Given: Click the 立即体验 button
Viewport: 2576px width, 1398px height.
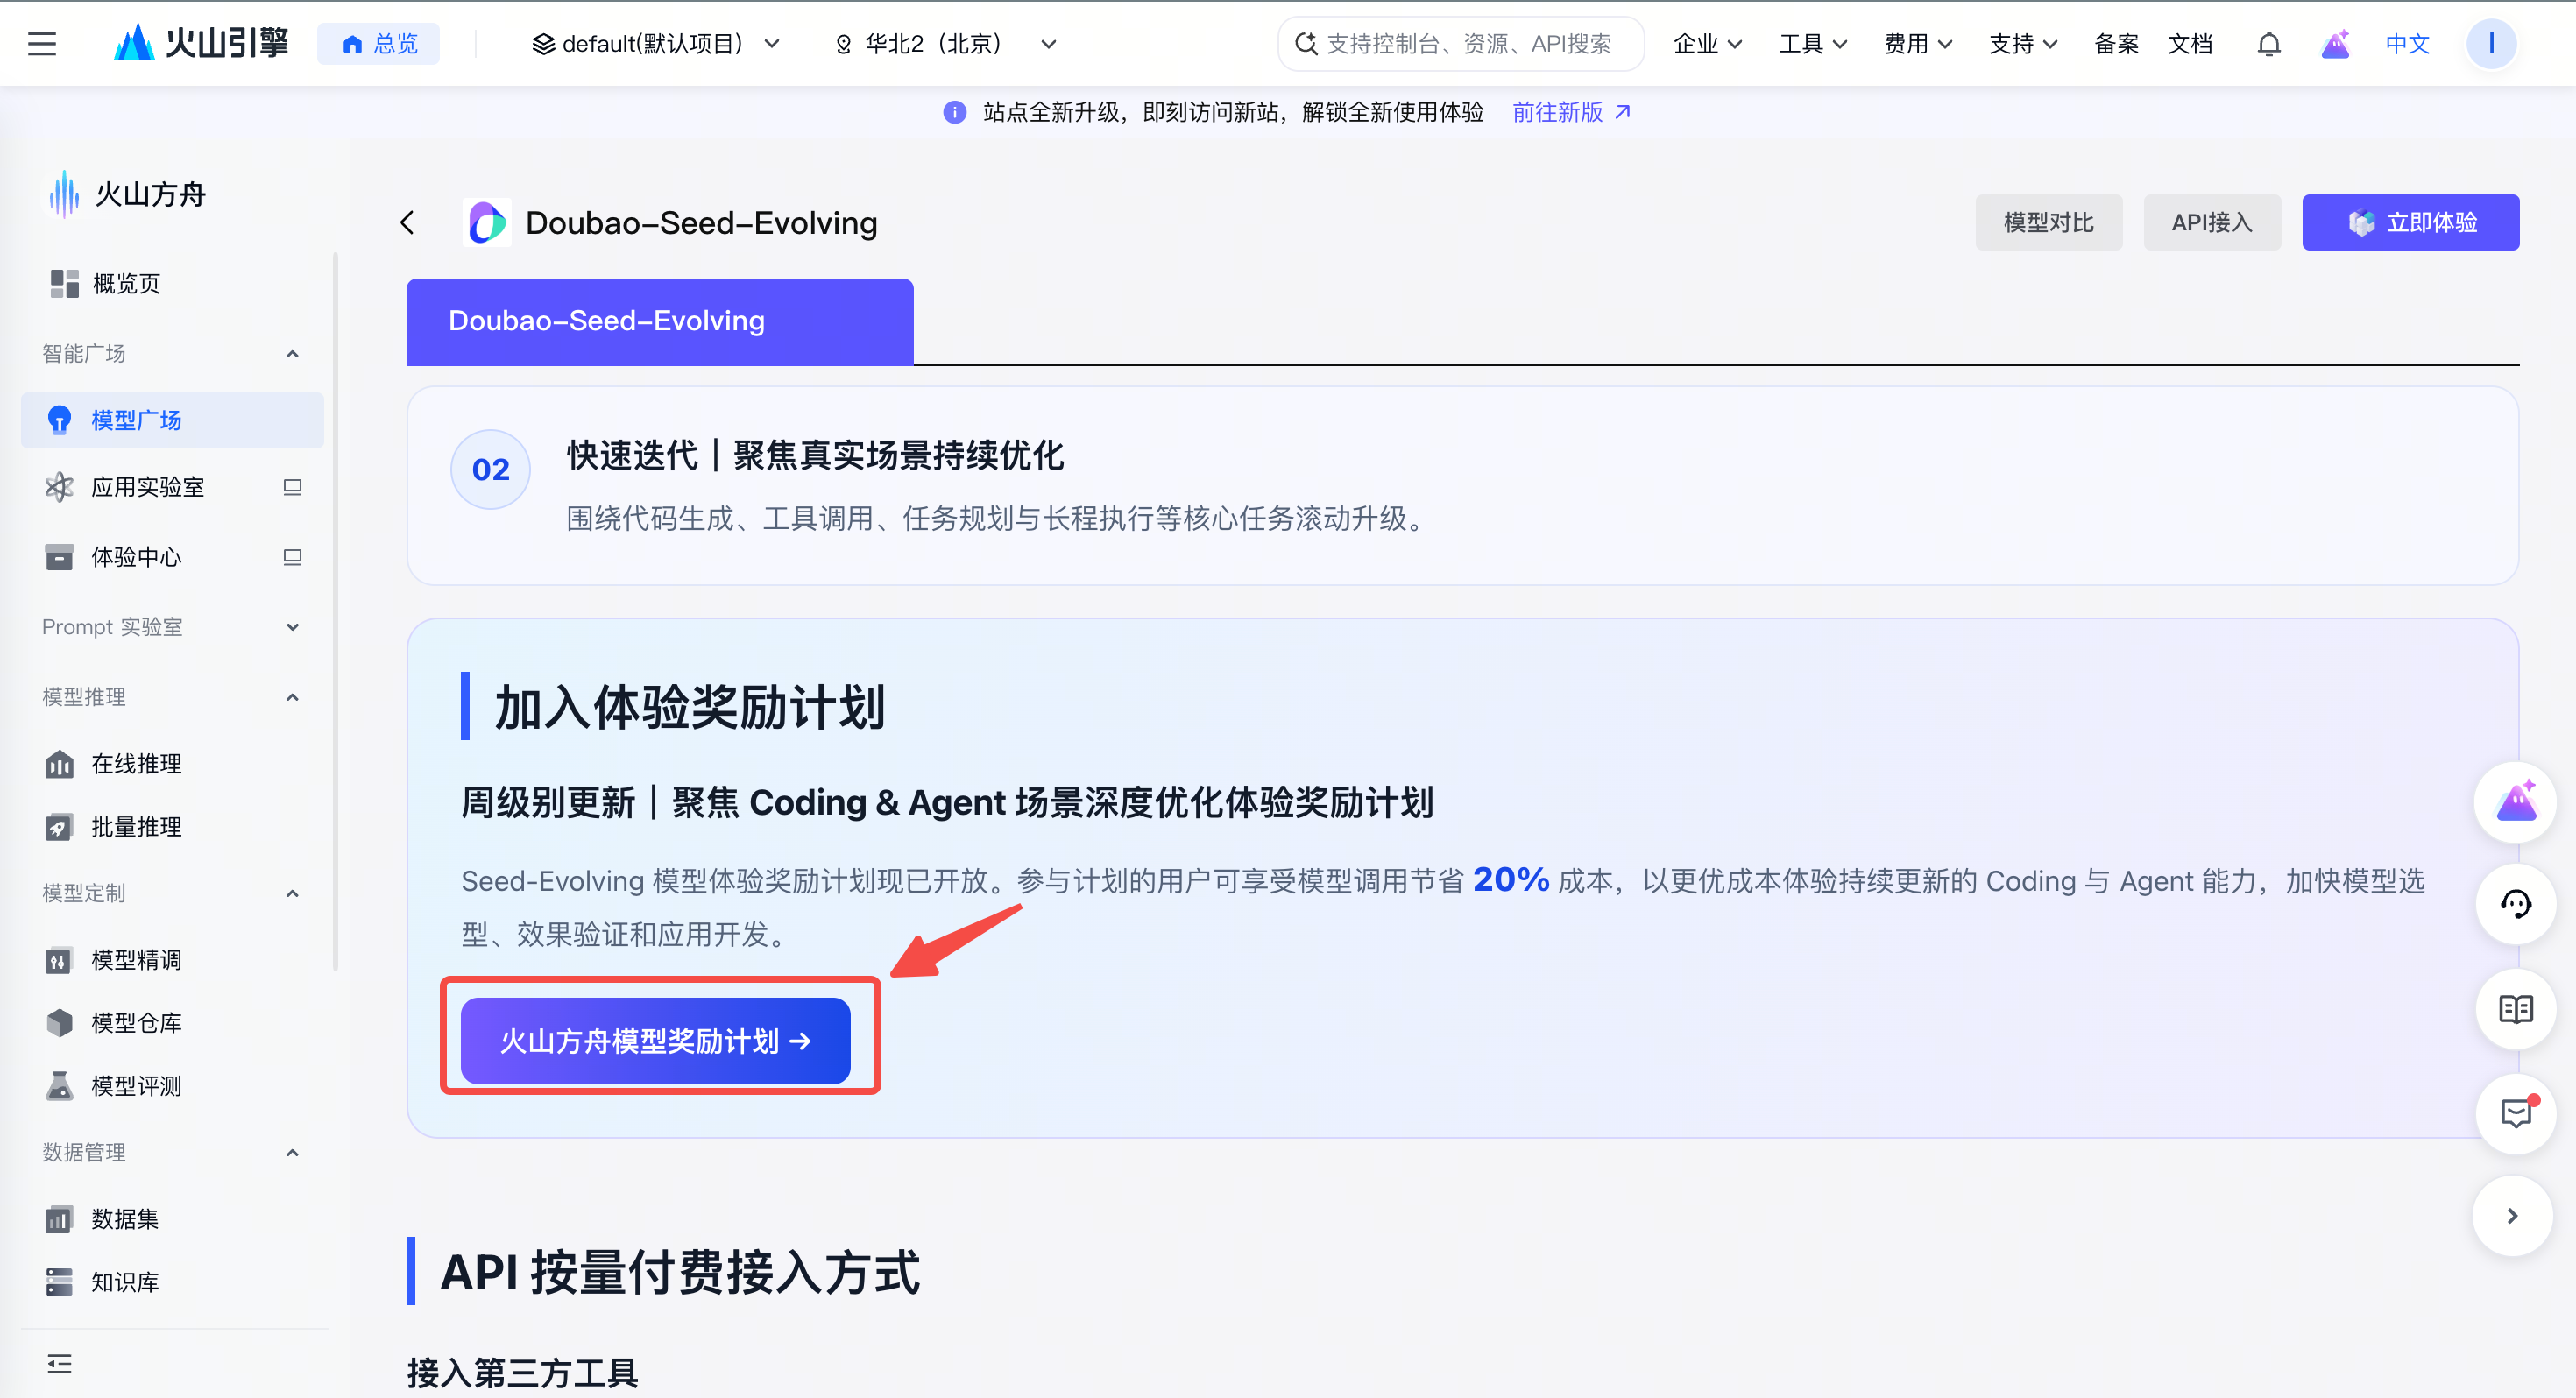Looking at the screenshot, I should click(x=2410, y=222).
